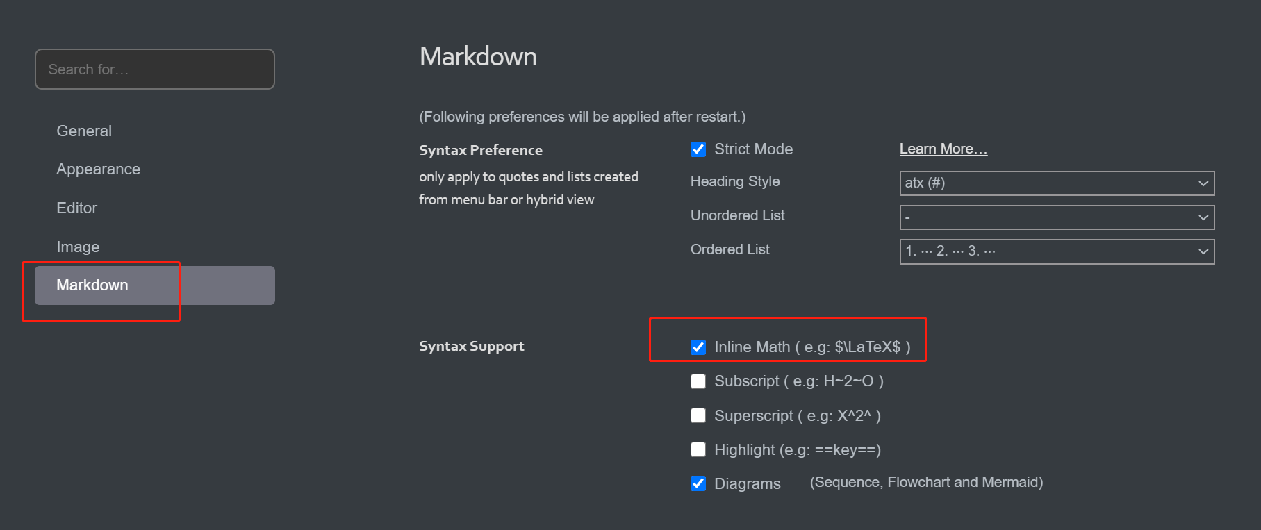Check the Subscript syntax support option

tap(698, 381)
